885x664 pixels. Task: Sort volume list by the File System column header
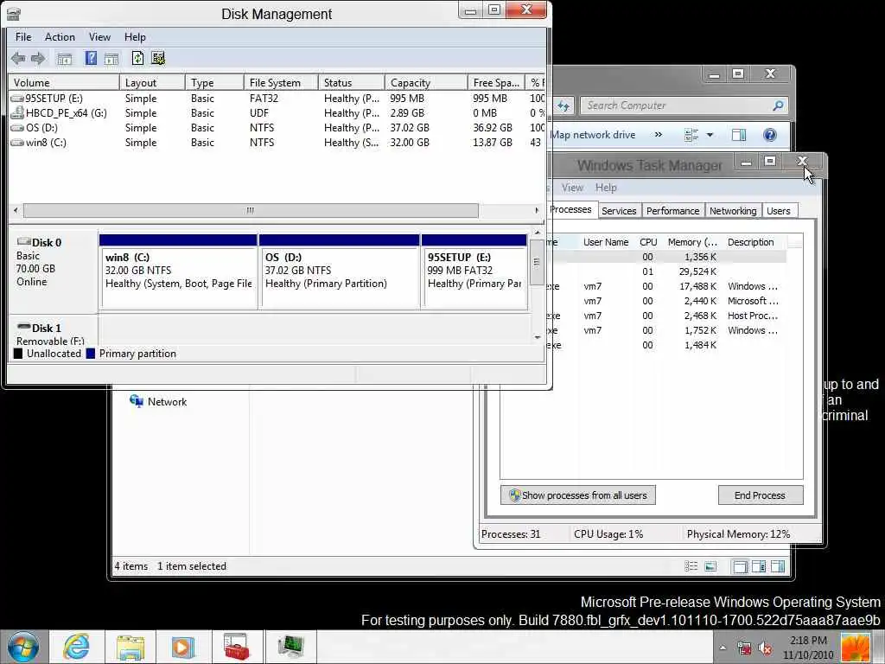(x=281, y=82)
